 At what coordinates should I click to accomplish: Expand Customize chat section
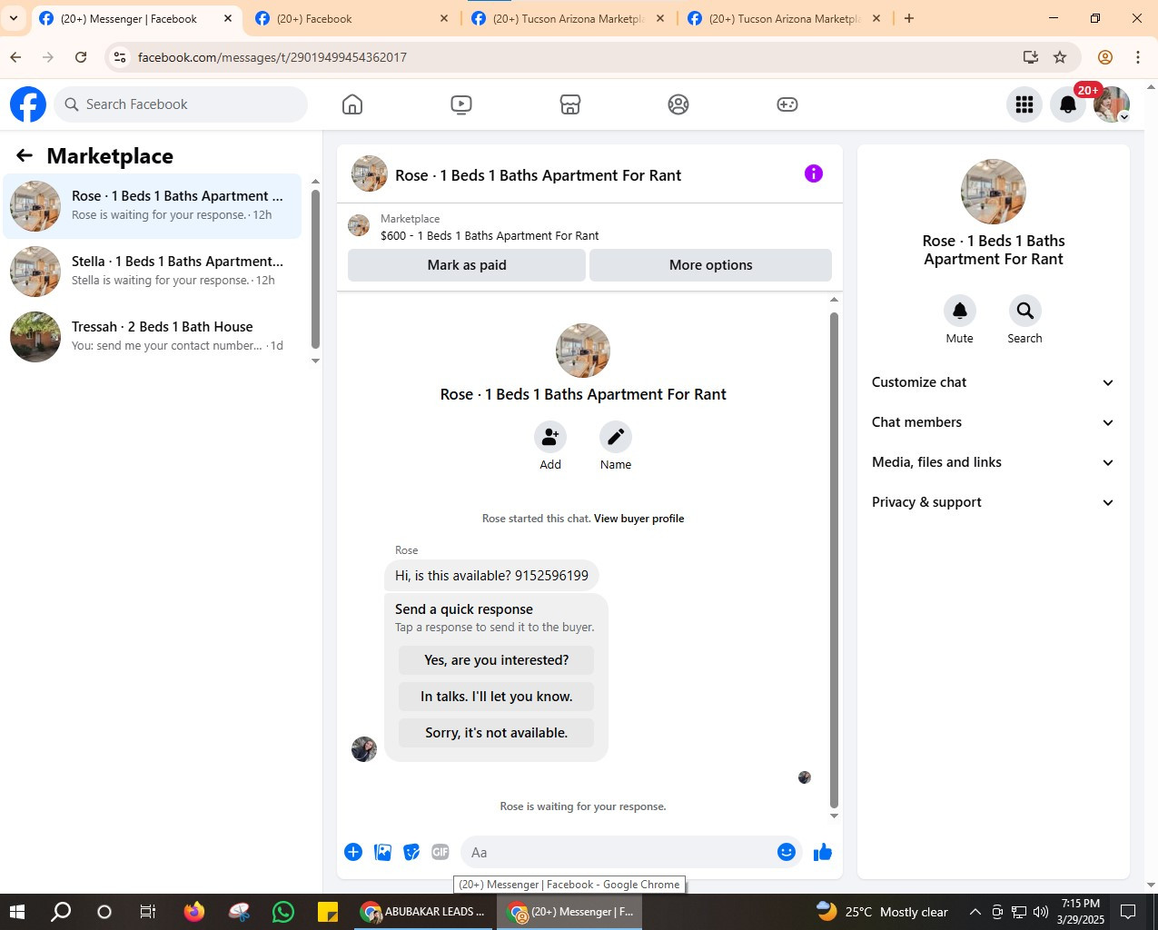tap(994, 382)
